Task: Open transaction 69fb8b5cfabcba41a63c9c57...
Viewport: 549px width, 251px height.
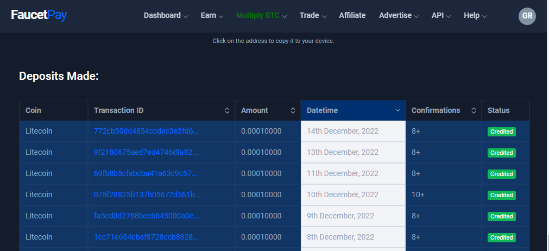Action: tap(146, 174)
